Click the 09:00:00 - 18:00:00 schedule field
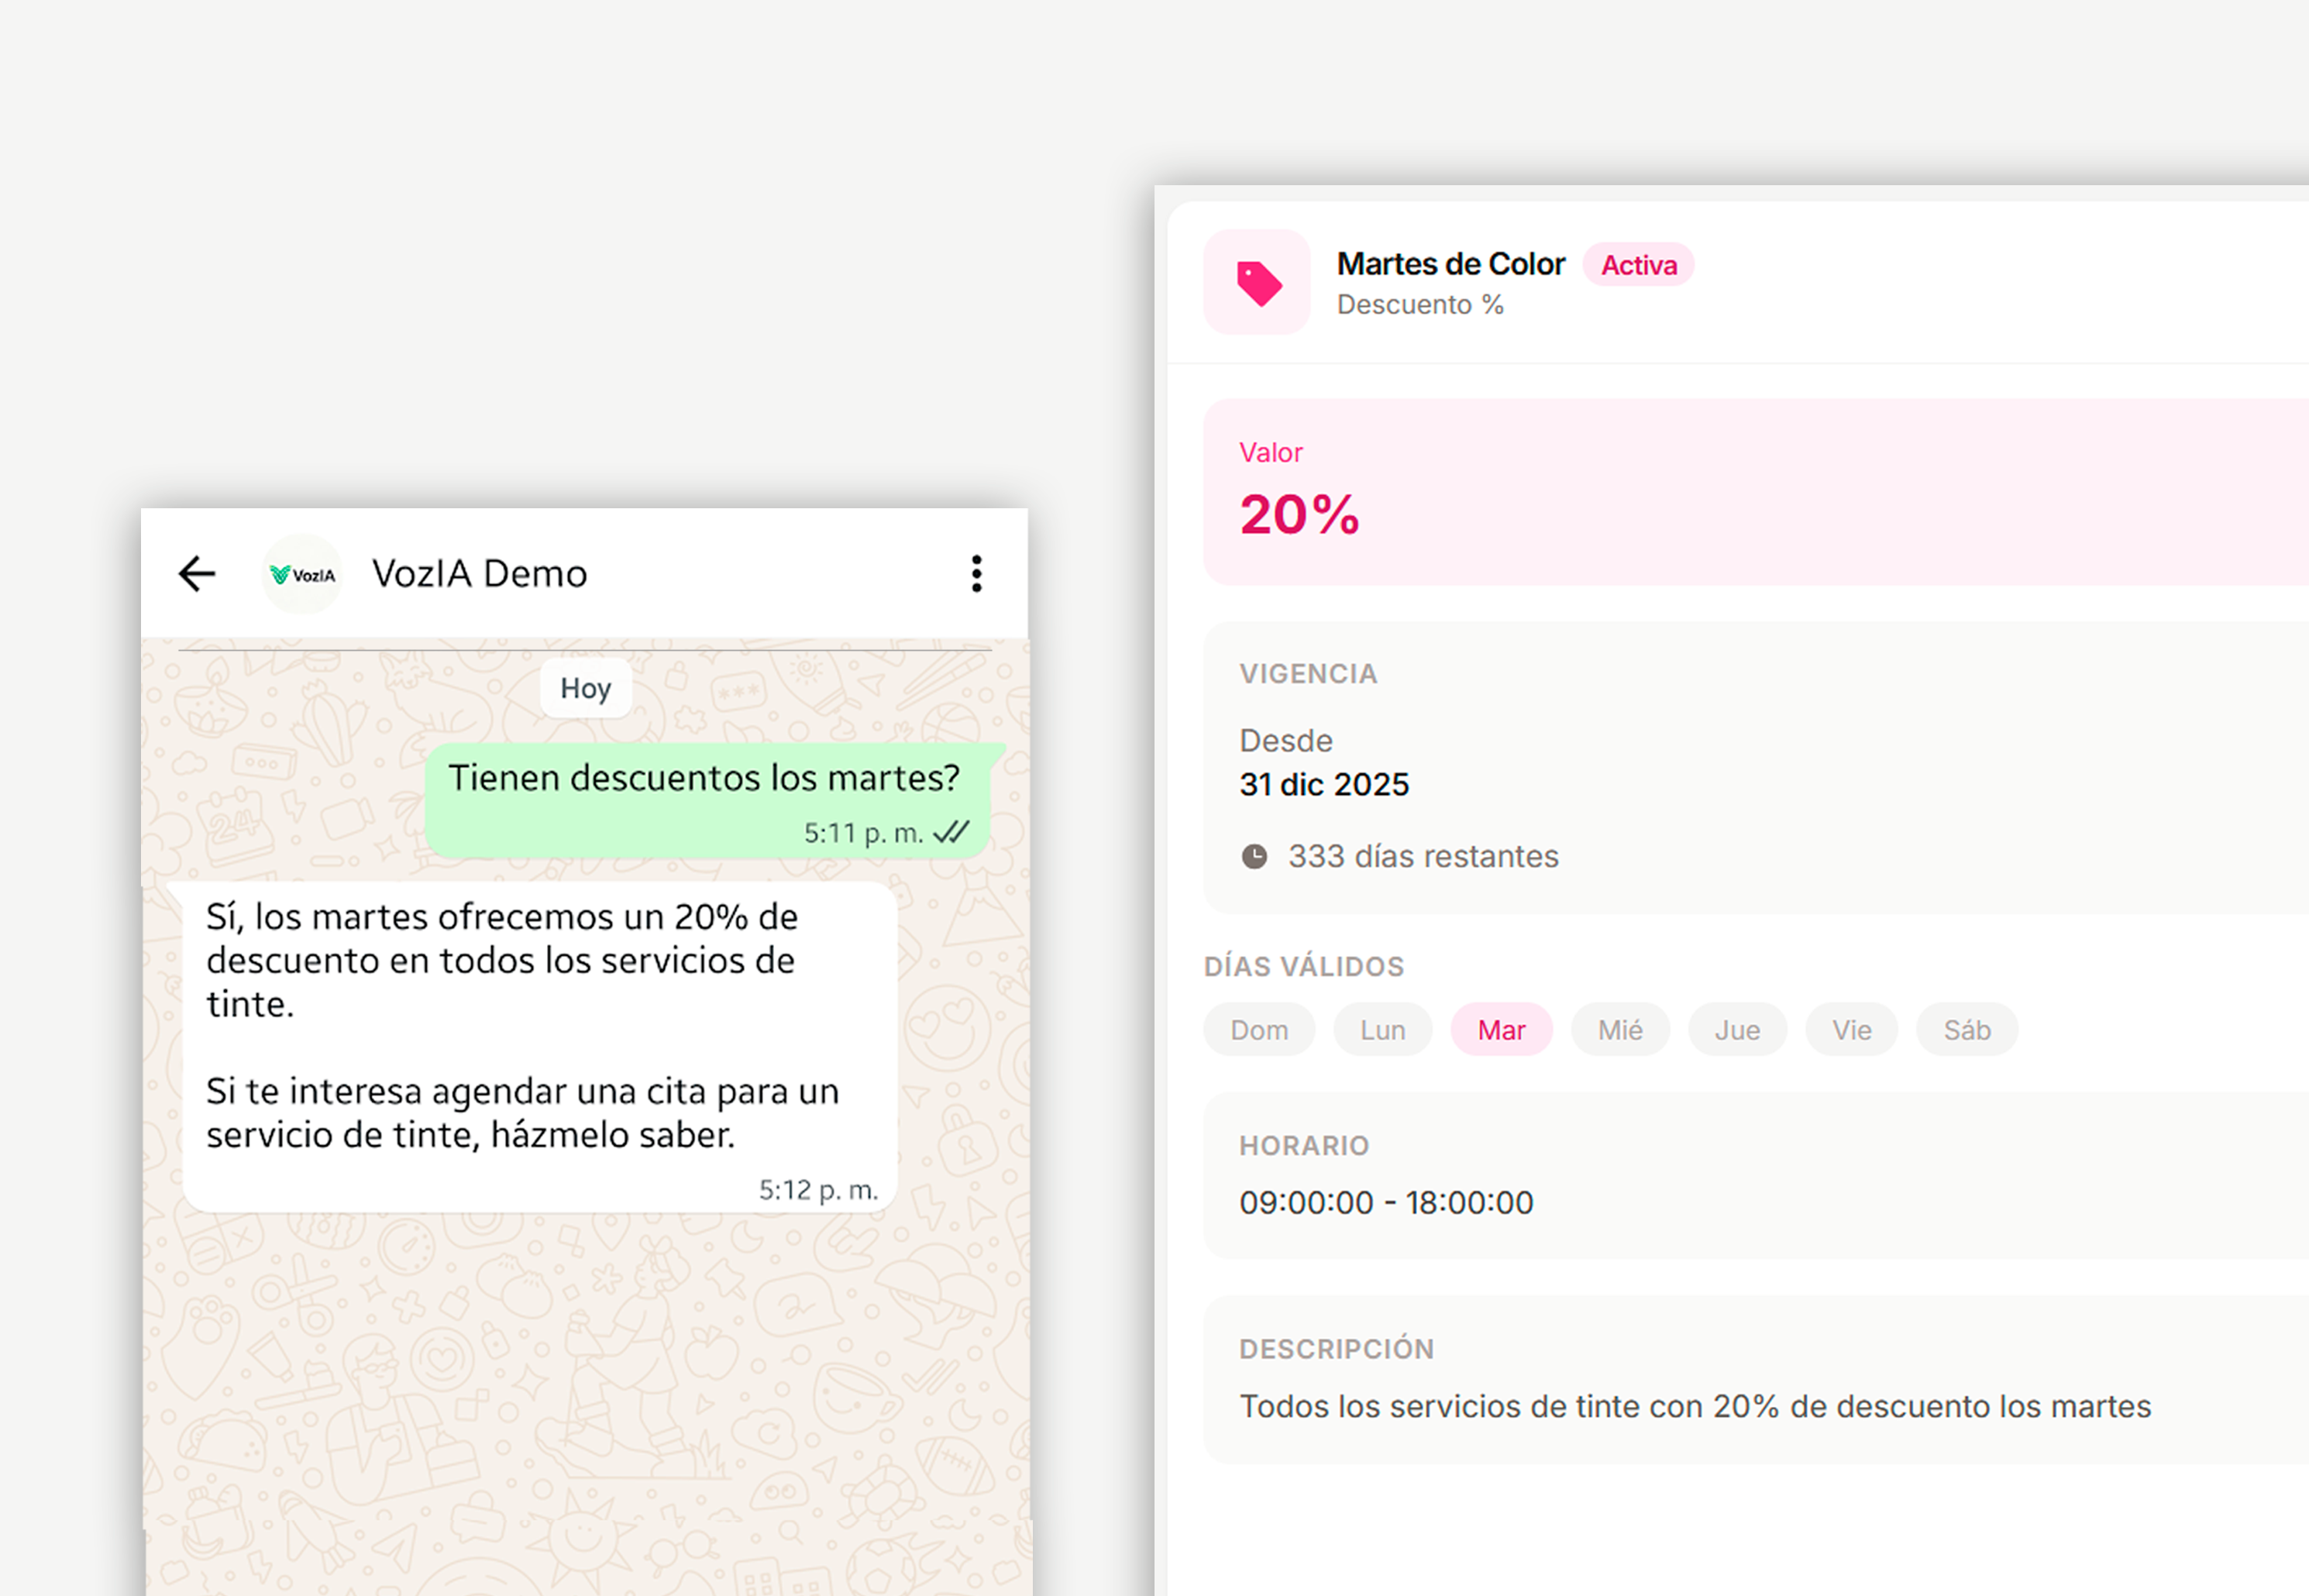 pos(1385,1202)
